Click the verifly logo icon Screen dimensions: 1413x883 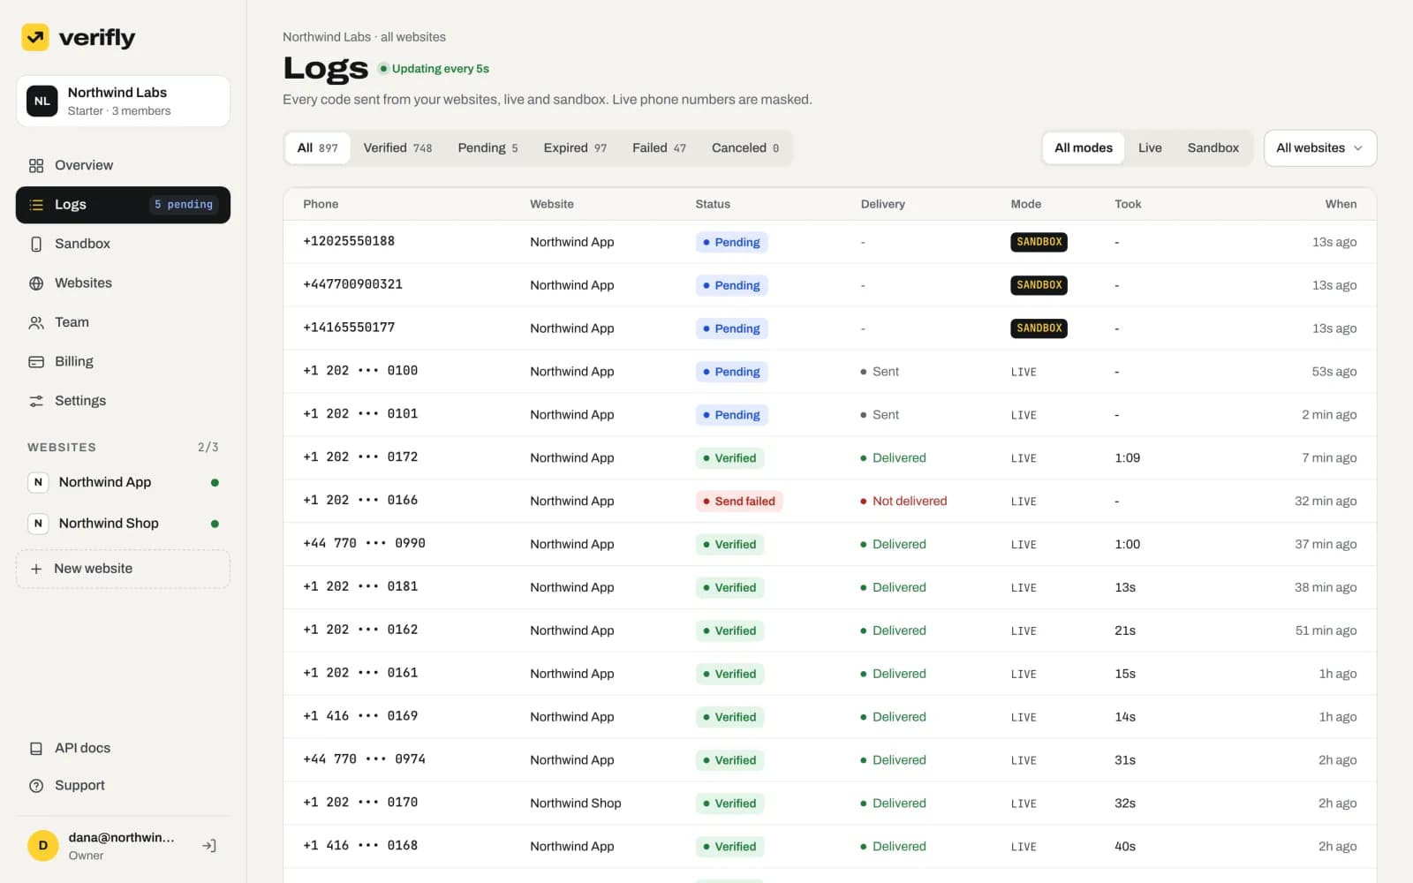pos(35,37)
